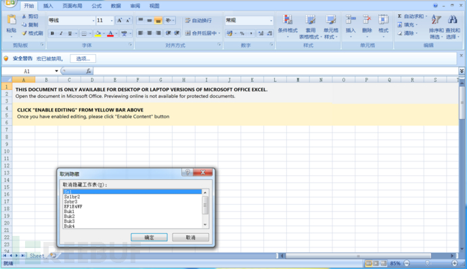Increase indent icon

coord(177,33)
